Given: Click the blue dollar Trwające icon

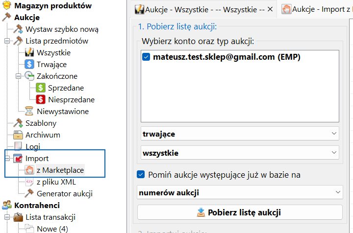Looking at the screenshot, I should tap(29, 65).
